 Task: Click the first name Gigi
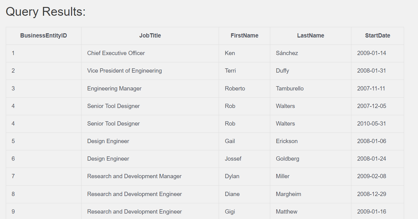pyautogui.click(x=230, y=212)
